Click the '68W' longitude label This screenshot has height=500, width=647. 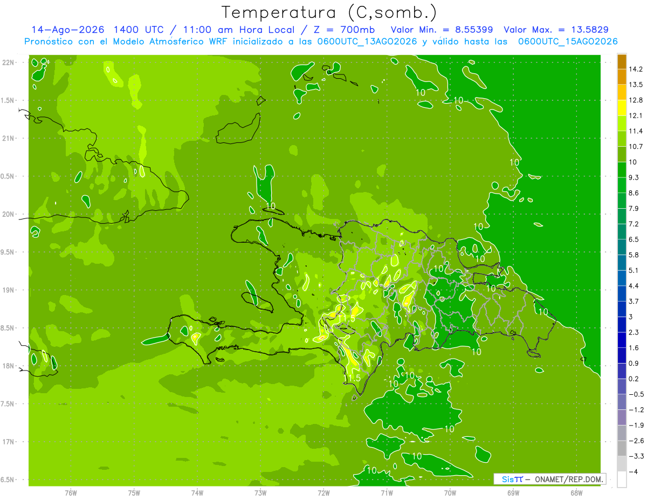pyautogui.click(x=576, y=492)
